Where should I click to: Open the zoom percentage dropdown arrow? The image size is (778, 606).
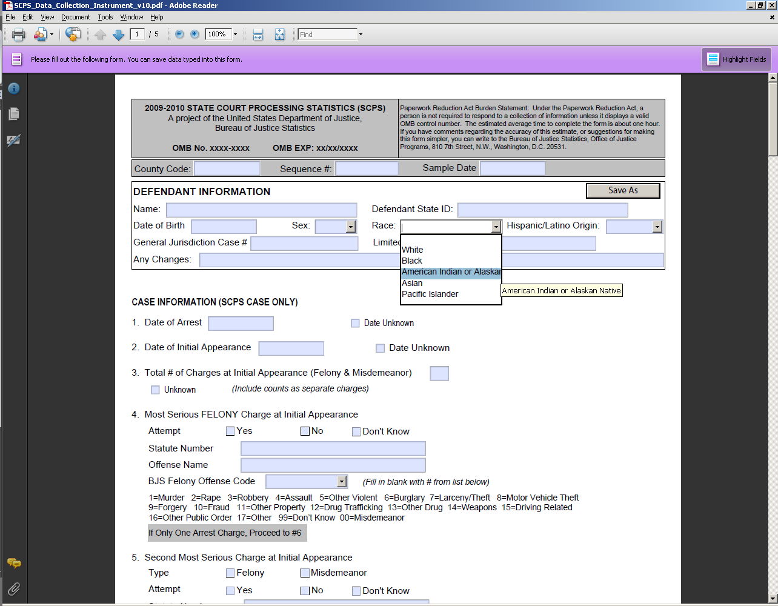click(235, 35)
